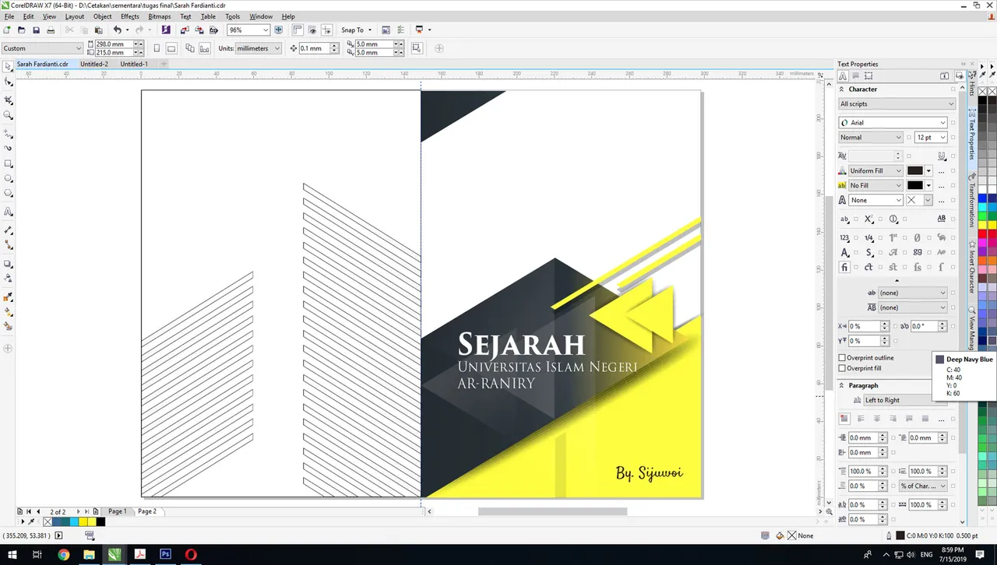Open the Effects menu
997x565 pixels.
(130, 16)
